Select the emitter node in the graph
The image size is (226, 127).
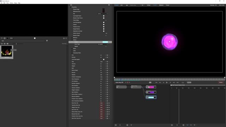[x=136, y=87]
